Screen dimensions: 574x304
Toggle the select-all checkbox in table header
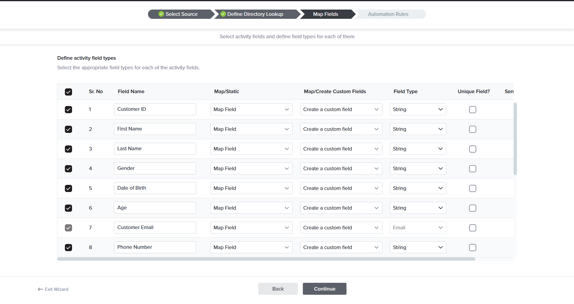click(x=68, y=92)
